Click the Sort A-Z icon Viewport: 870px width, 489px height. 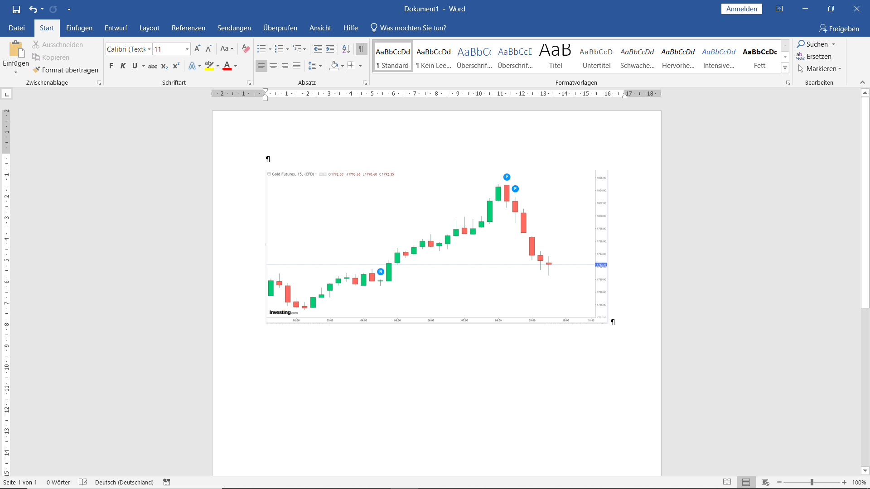pyautogui.click(x=346, y=48)
